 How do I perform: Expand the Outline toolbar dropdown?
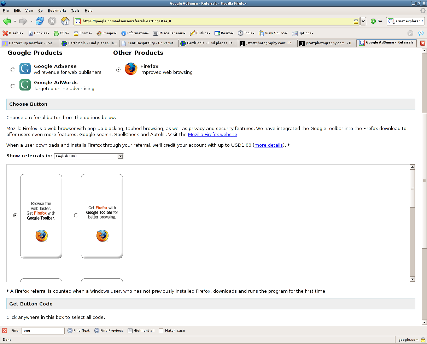click(x=200, y=33)
